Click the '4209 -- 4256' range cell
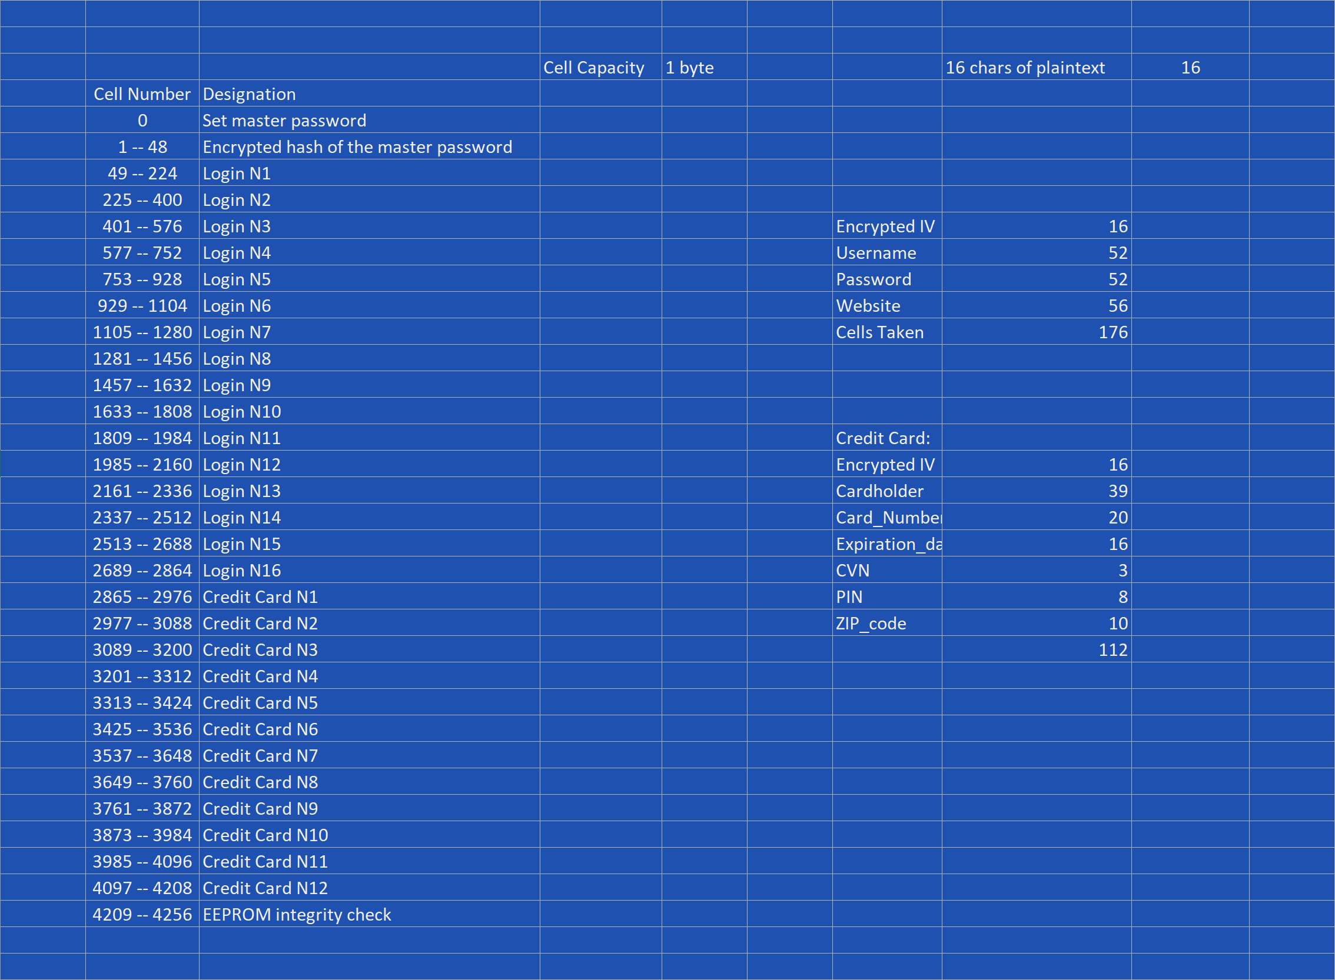The height and width of the screenshot is (980, 1335). tap(142, 914)
